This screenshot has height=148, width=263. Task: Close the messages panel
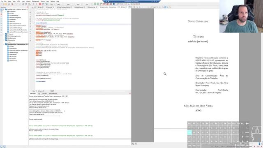pyautogui.click(x=130, y=93)
